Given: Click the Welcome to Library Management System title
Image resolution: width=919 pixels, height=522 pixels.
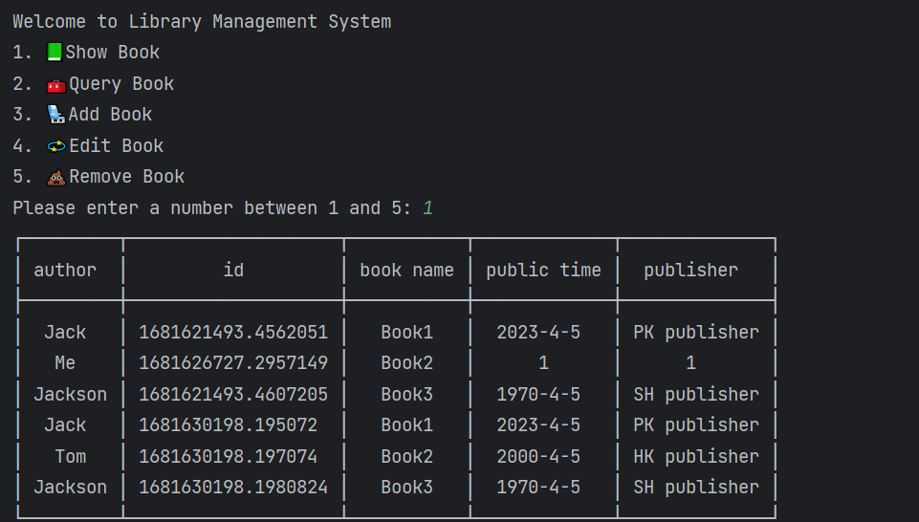Looking at the screenshot, I should coord(202,22).
